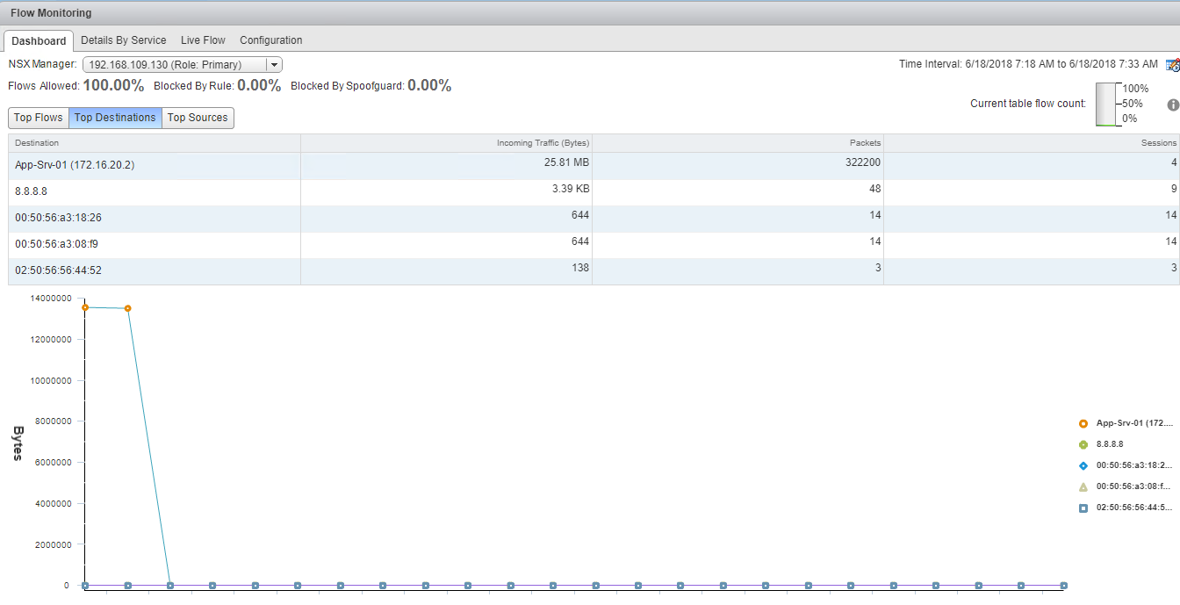The image size is (1180, 605).
Task: Click the first orange data point on chart
Action: (85, 307)
